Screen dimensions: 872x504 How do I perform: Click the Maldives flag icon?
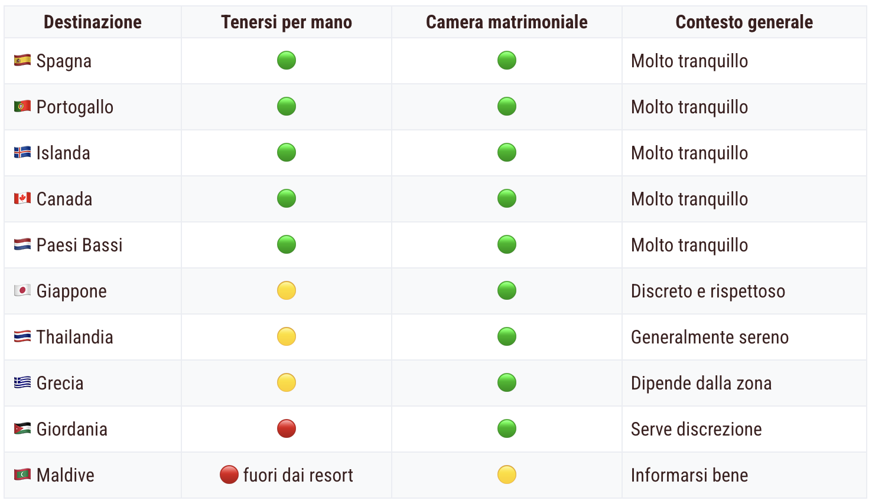coord(22,474)
